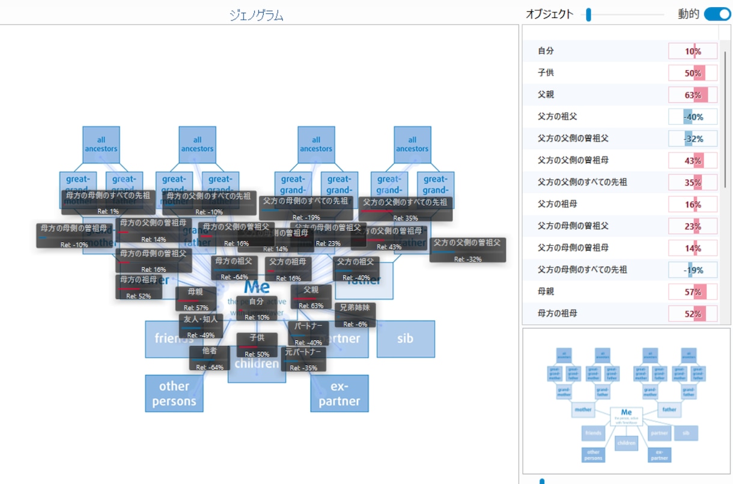Click the 自分 Ret 10% genogram label

(257, 309)
